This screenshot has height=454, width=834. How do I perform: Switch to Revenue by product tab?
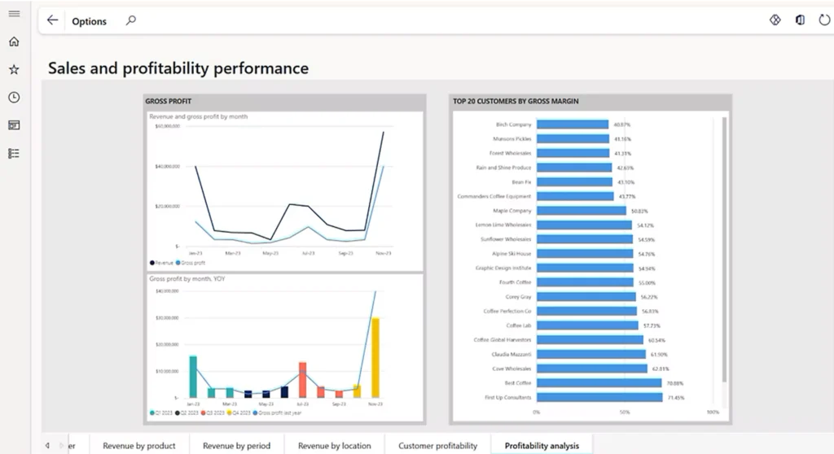point(139,445)
